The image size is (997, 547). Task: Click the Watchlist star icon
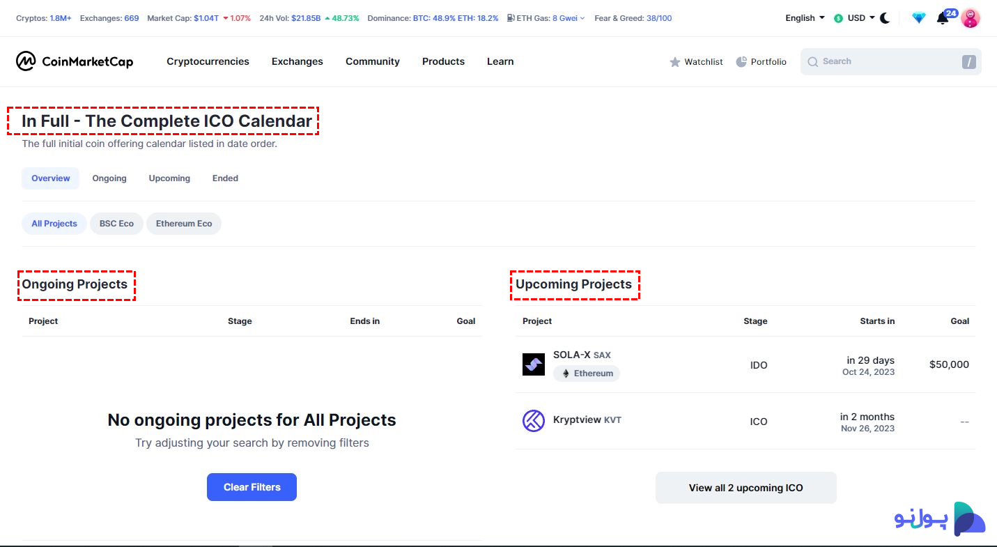(674, 62)
